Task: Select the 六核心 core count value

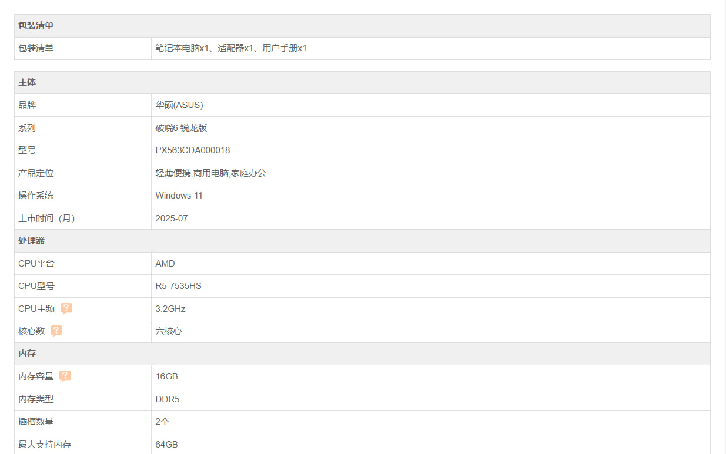Action: pyautogui.click(x=169, y=331)
